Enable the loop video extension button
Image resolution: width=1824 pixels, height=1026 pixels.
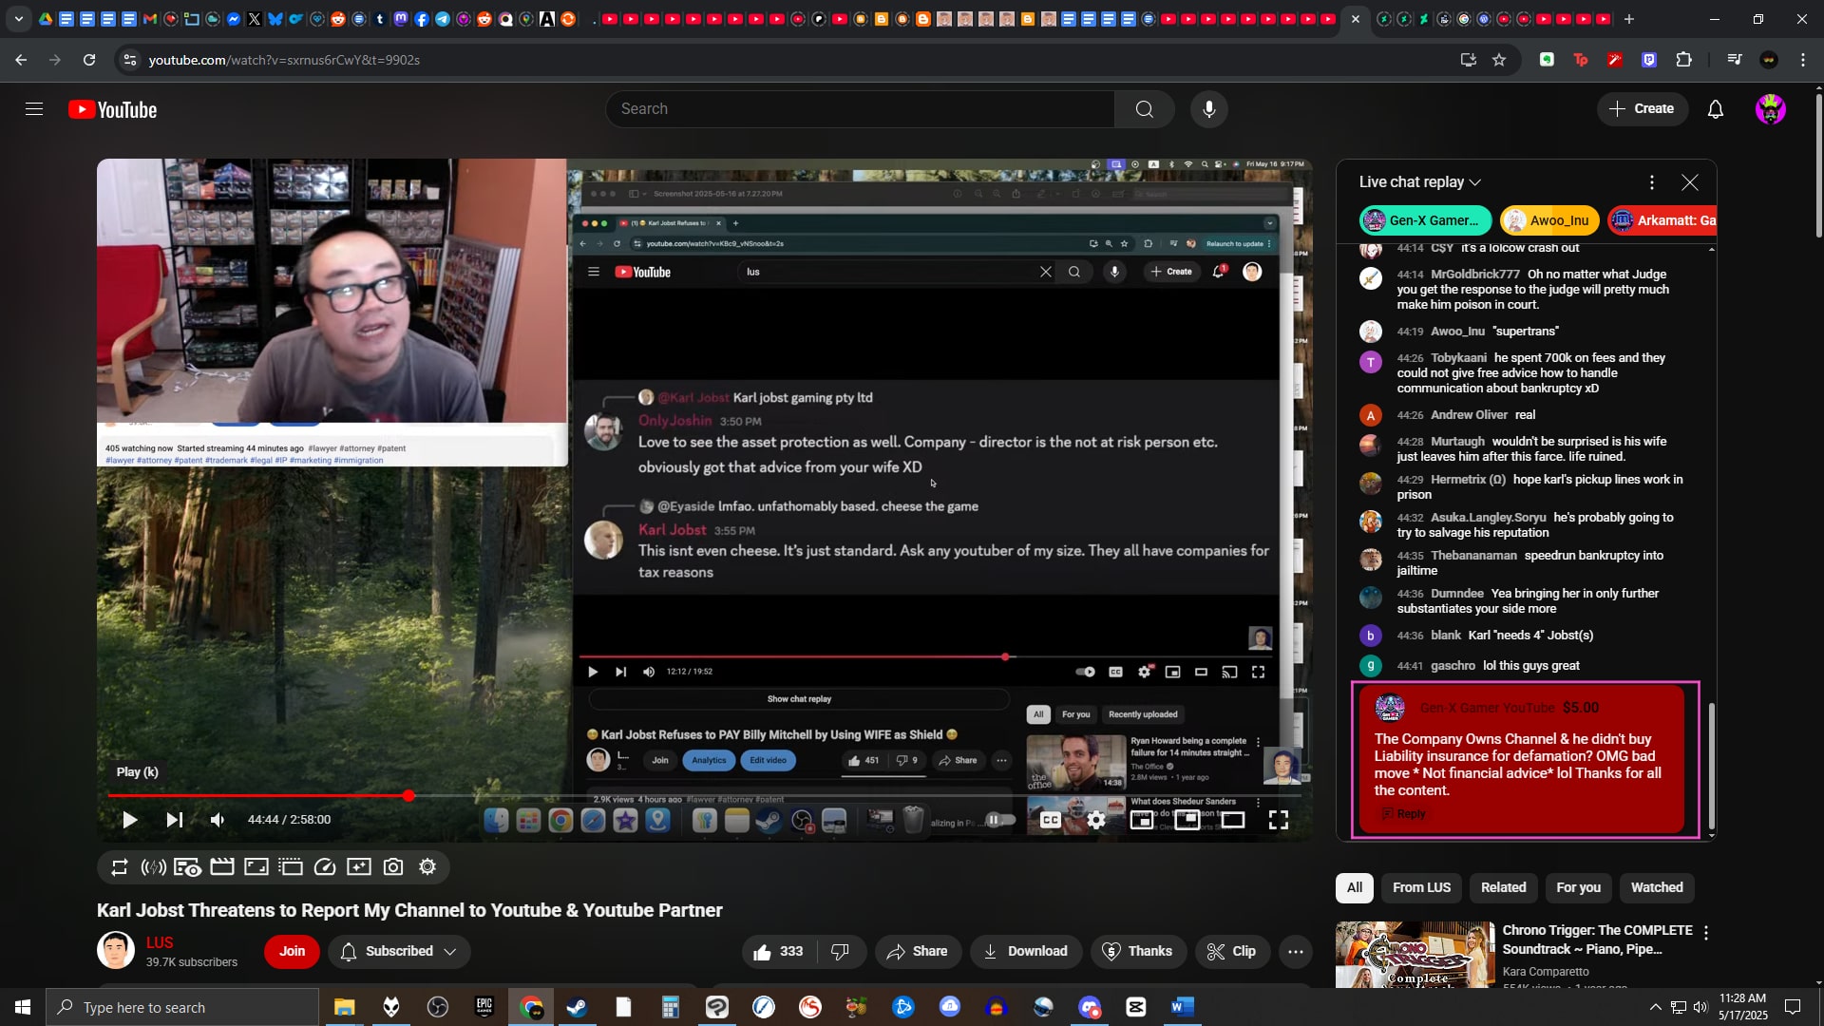[x=120, y=867]
